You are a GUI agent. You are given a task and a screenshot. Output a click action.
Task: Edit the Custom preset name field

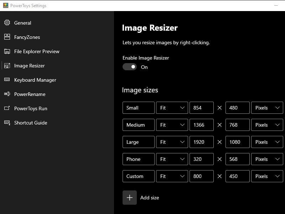click(139, 176)
